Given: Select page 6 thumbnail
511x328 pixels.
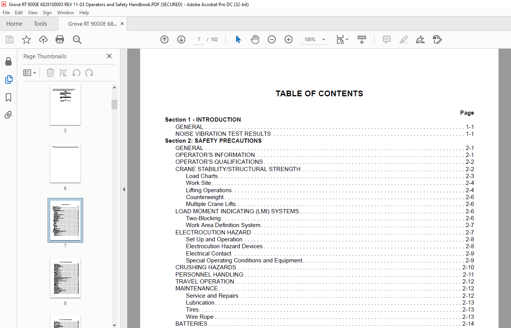Looking at the screenshot, I should point(65,163).
